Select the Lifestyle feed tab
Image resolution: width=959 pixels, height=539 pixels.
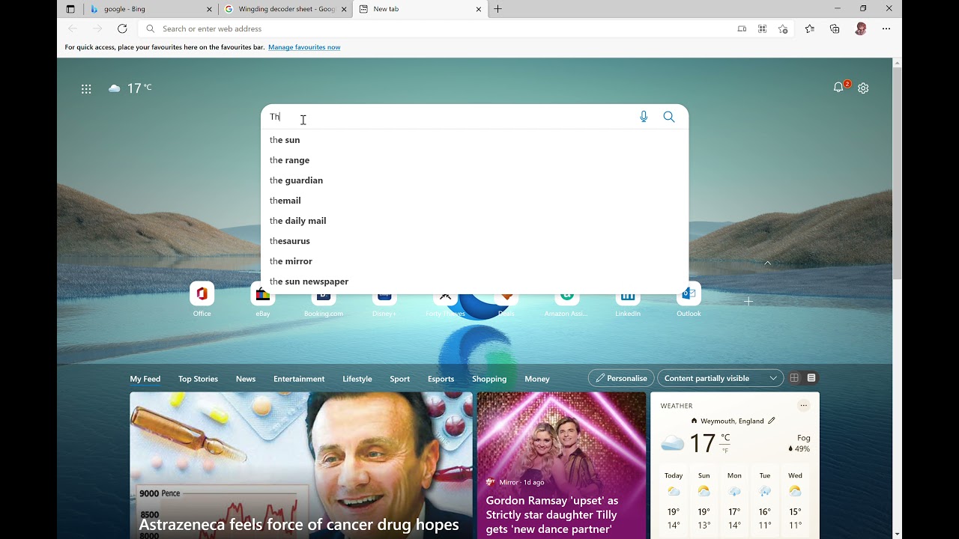(357, 379)
